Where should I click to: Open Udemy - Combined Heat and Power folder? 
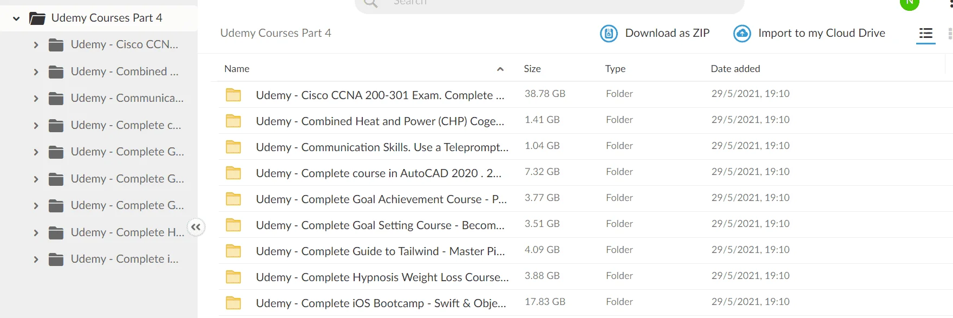(380, 121)
